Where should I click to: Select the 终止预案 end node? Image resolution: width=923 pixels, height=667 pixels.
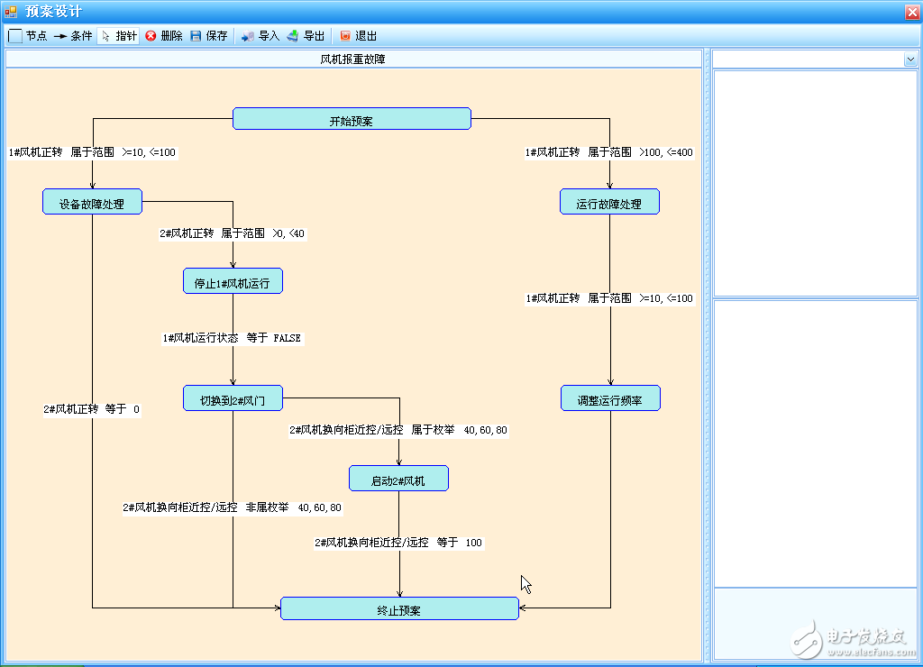[x=399, y=608]
